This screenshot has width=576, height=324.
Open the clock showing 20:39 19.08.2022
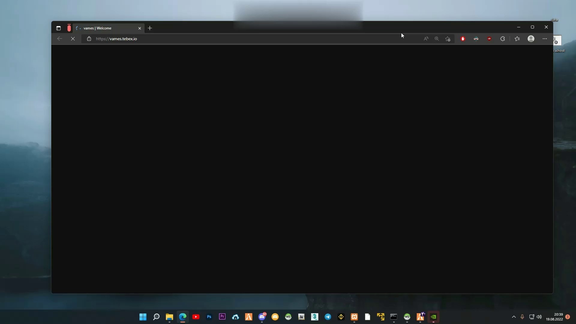click(x=554, y=317)
